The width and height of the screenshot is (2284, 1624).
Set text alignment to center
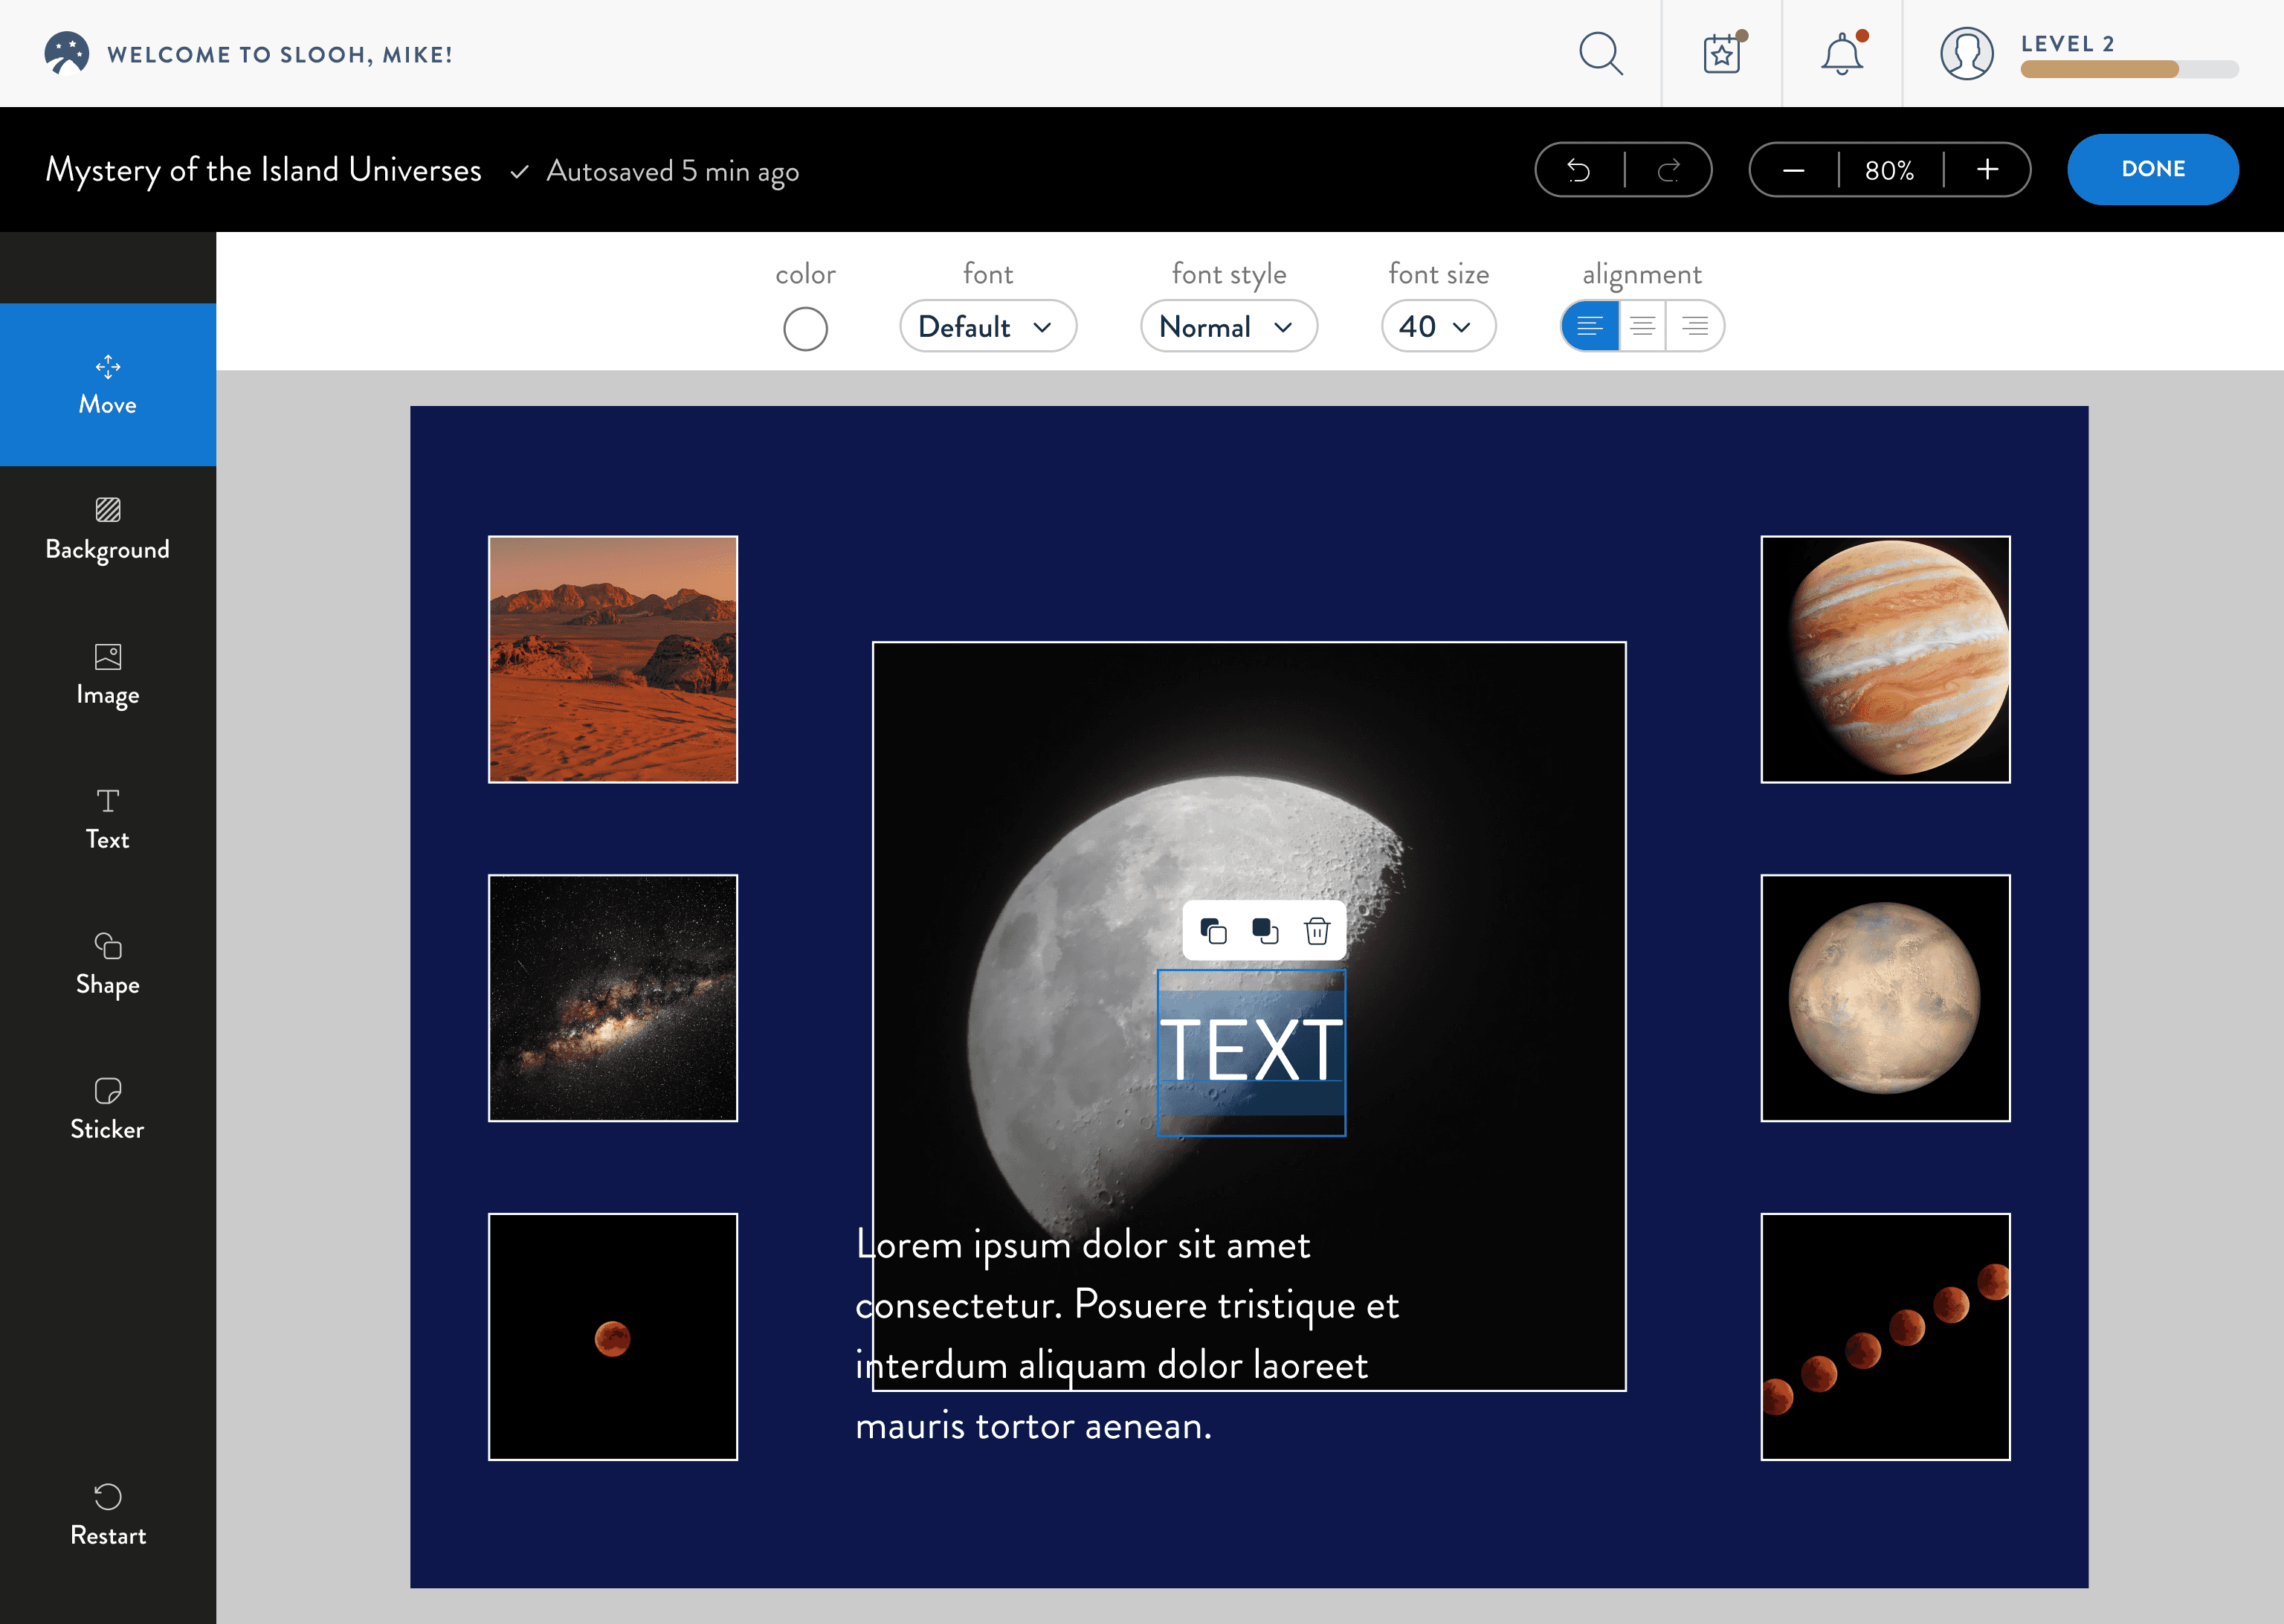[x=1642, y=326]
